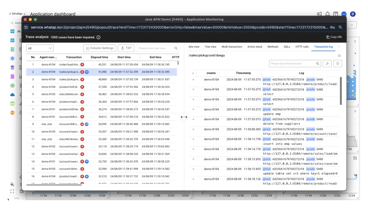368x210 pixels.
Task: Open the more tabs ellipsis menu
Action: click(339, 47)
